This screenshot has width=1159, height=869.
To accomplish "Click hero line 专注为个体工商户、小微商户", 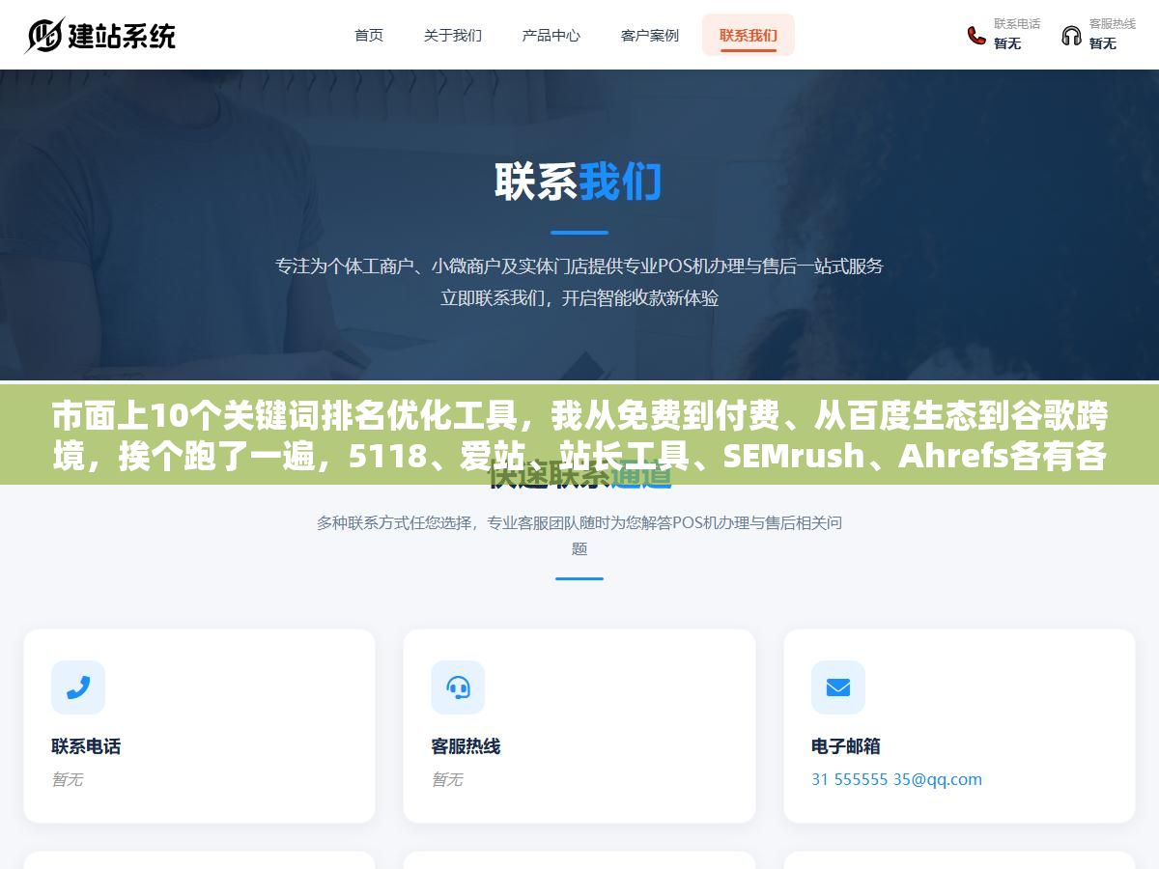I will click(x=579, y=266).
